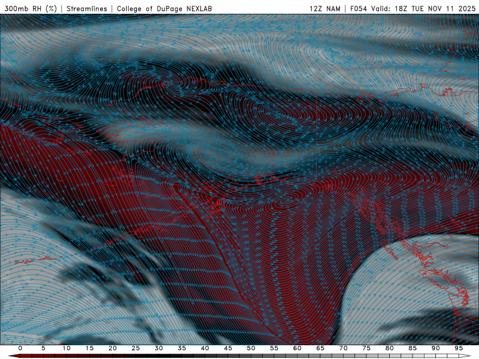Choose legend number "70"
The image size is (479, 359).
pos(343,348)
